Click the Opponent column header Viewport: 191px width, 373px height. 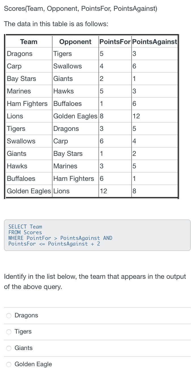(x=75, y=41)
